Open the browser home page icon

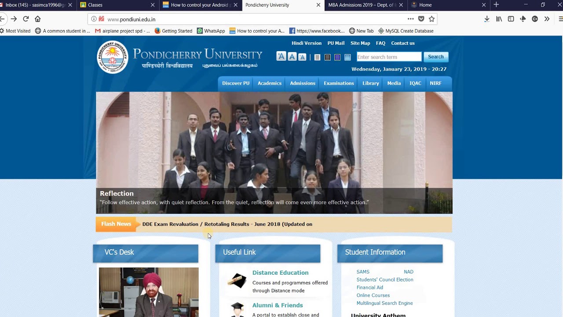tap(37, 19)
